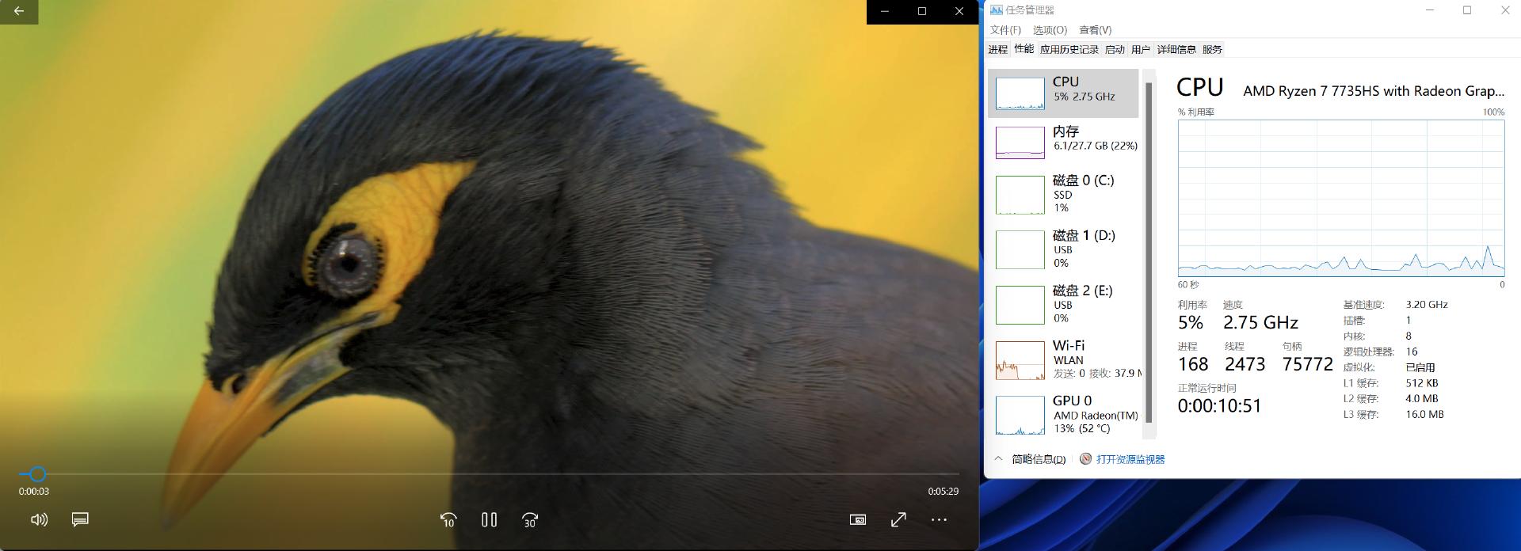Click the sidebar vertical scrollbar
1521x551 pixels.
coord(1149,252)
